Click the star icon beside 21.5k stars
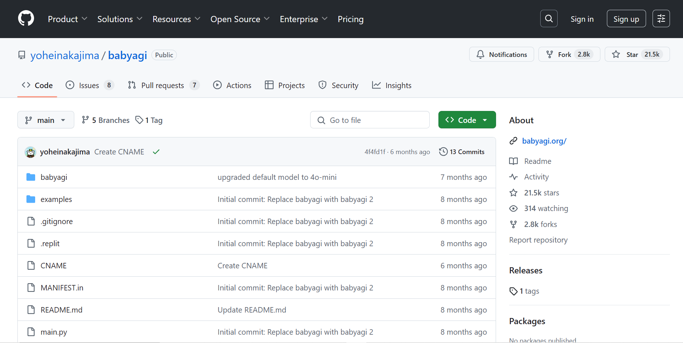This screenshot has width=683, height=343. click(x=513, y=193)
